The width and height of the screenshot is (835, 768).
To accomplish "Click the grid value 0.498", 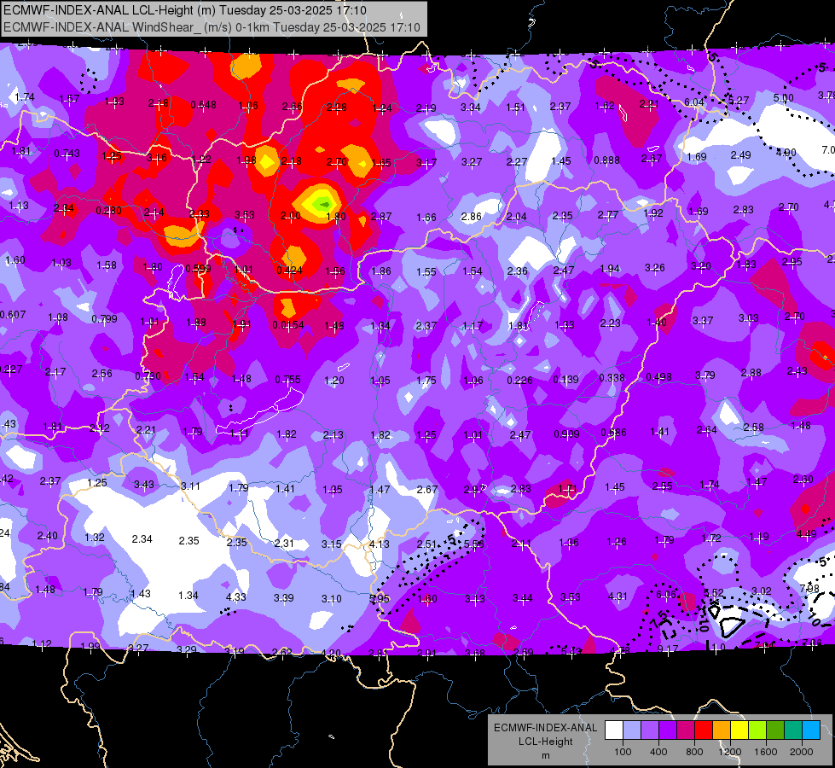I will (658, 377).
